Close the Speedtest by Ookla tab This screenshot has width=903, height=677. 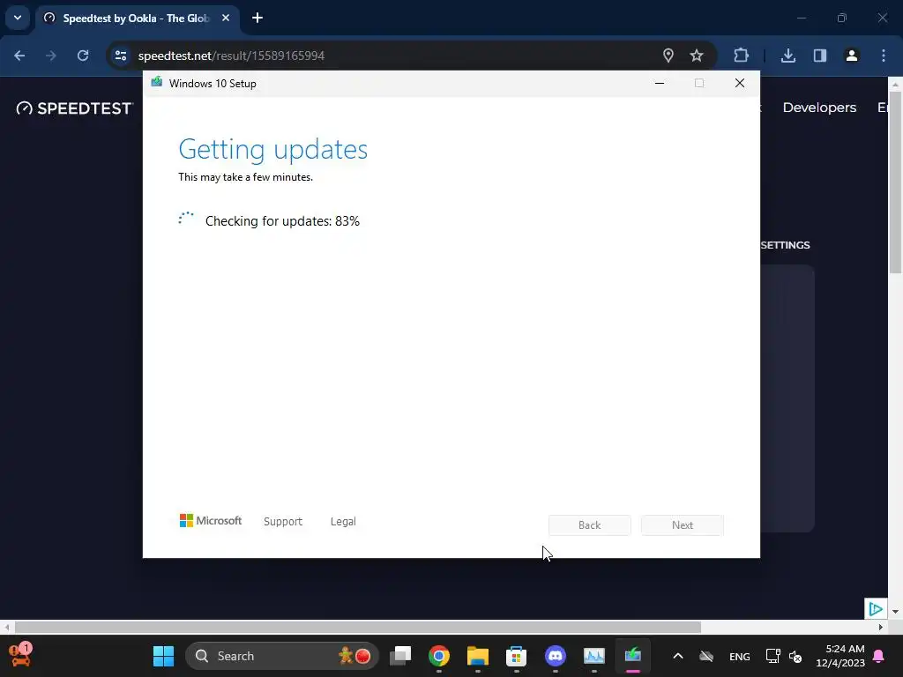tap(226, 19)
